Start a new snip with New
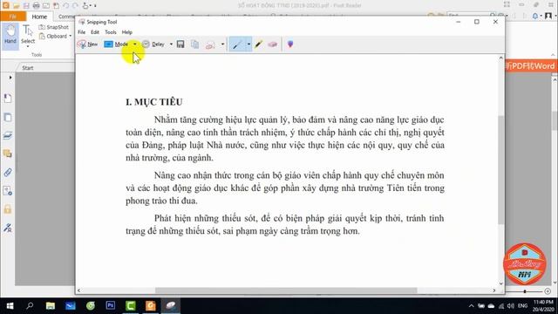This screenshot has height=314, width=558. [87, 44]
